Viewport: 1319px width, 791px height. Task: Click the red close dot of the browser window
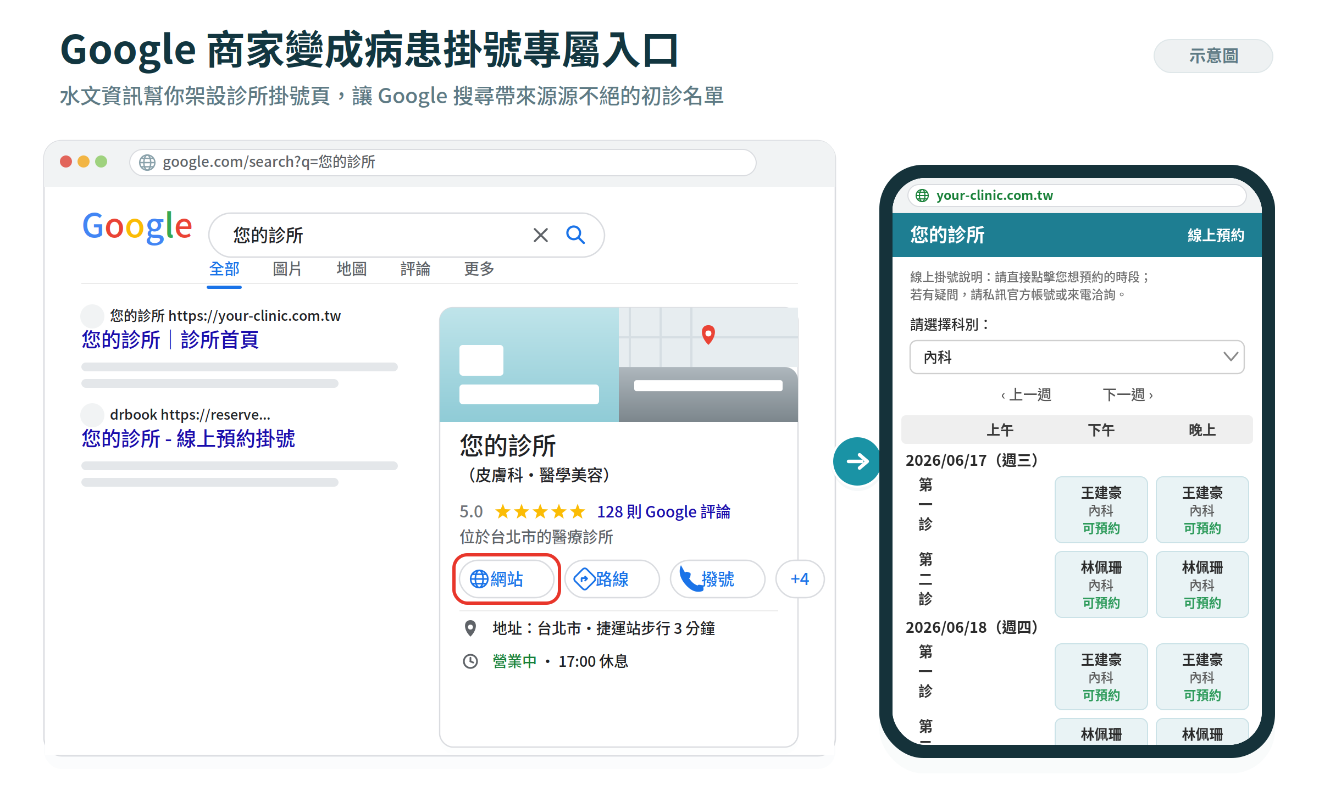pyautogui.click(x=66, y=161)
